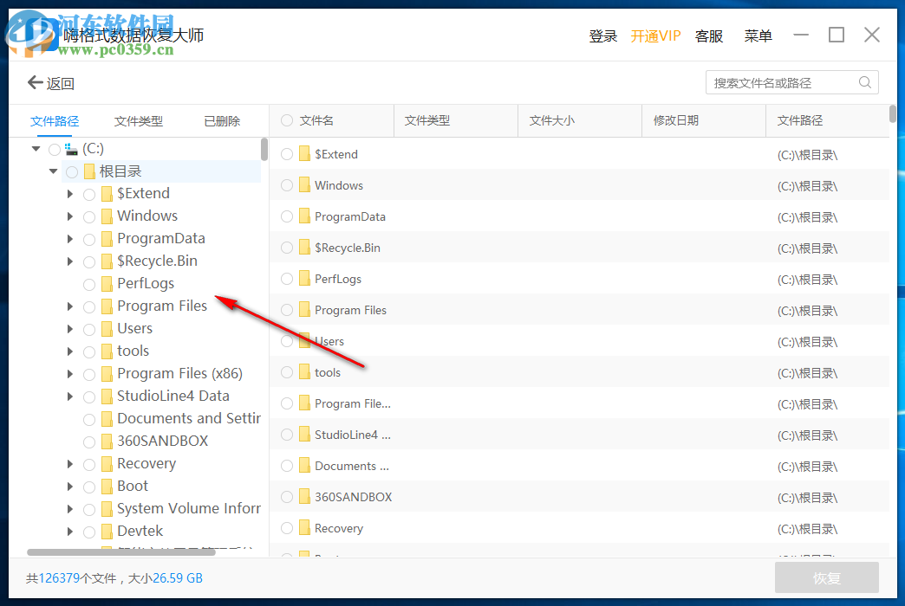Click the Users folder icon in tree

click(107, 329)
